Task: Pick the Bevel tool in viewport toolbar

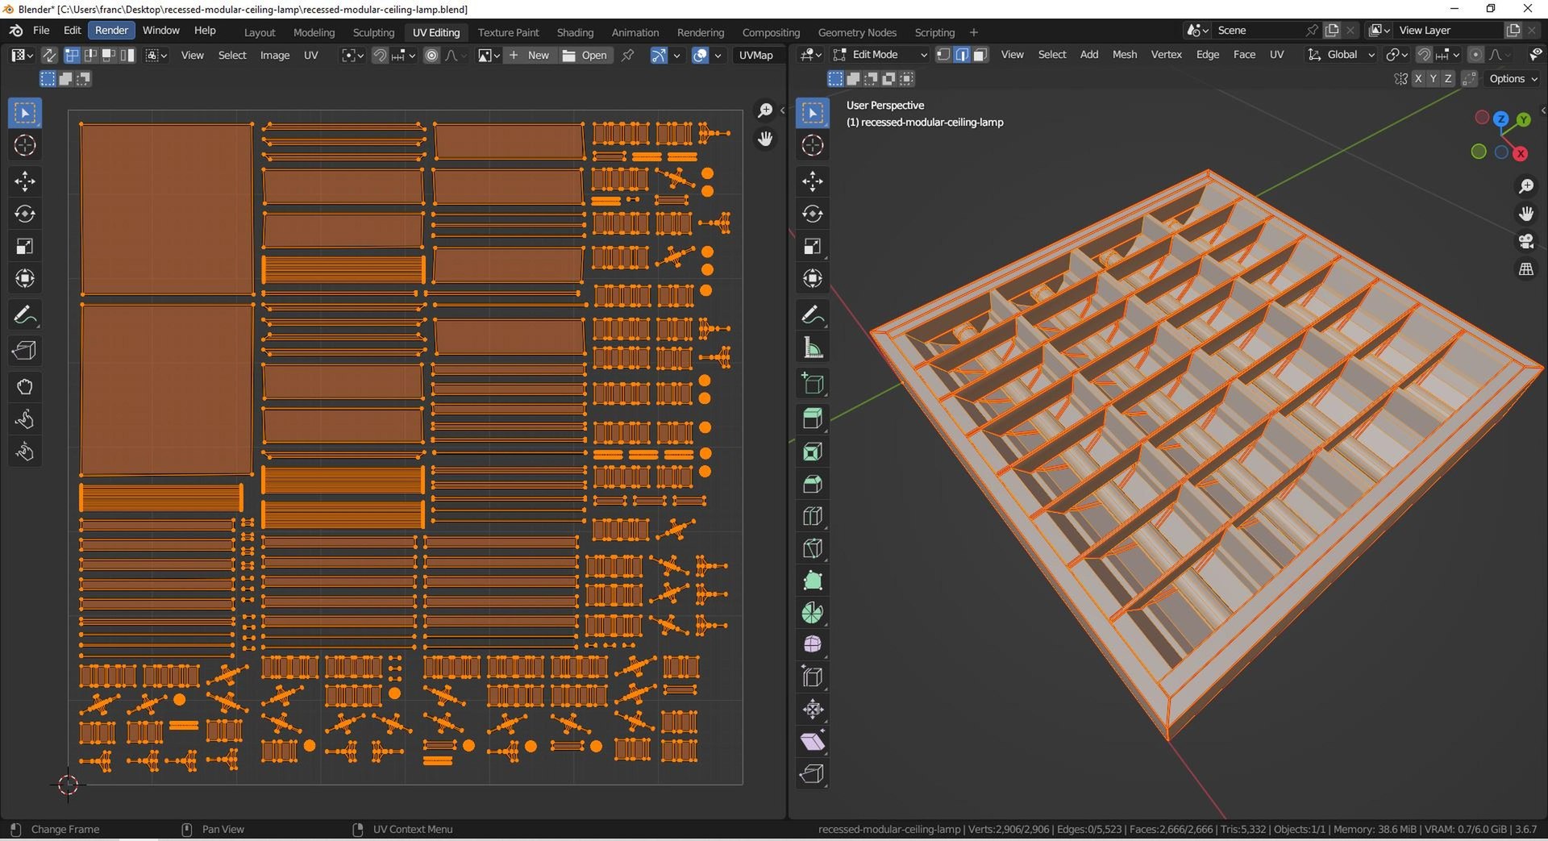Action: click(x=812, y=484)
